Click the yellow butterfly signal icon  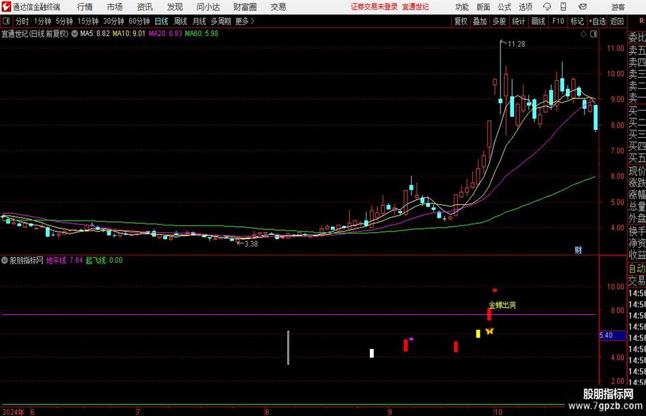[489, 331]
